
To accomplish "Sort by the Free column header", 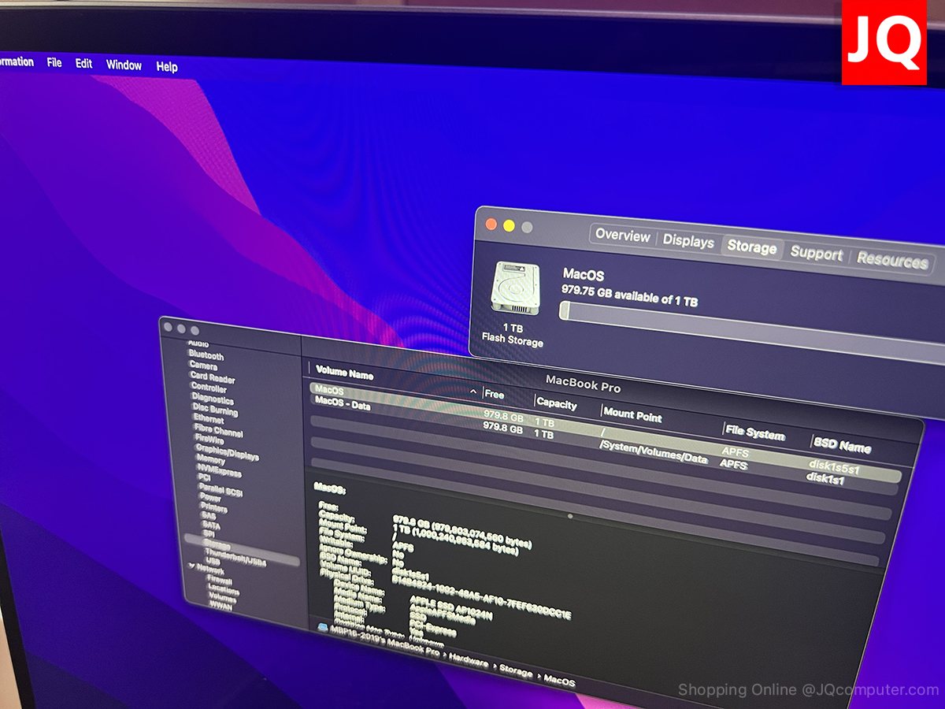I will 495,394.
